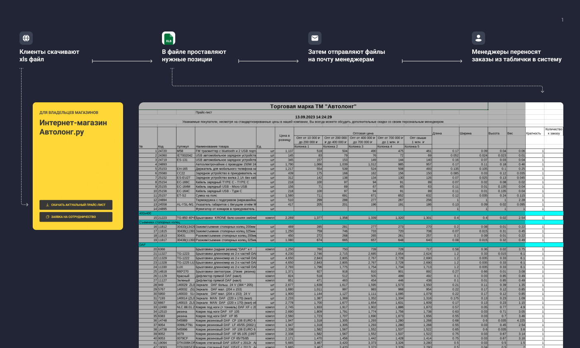The width and height of the screenshot is (580, 348).
Task: Click 'В файле проставляют нужные позиции' caption
Action: (194, 56)
